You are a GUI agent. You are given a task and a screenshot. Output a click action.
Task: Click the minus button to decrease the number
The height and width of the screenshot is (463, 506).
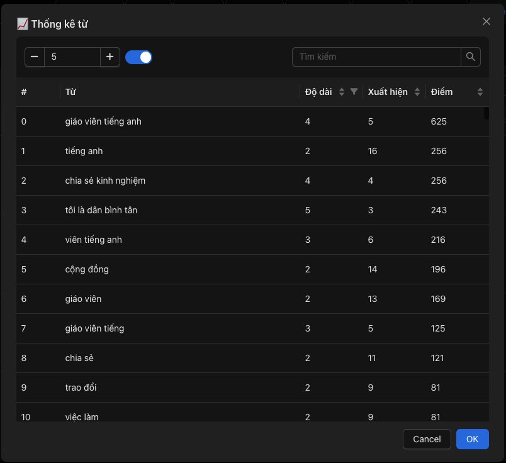35,57
